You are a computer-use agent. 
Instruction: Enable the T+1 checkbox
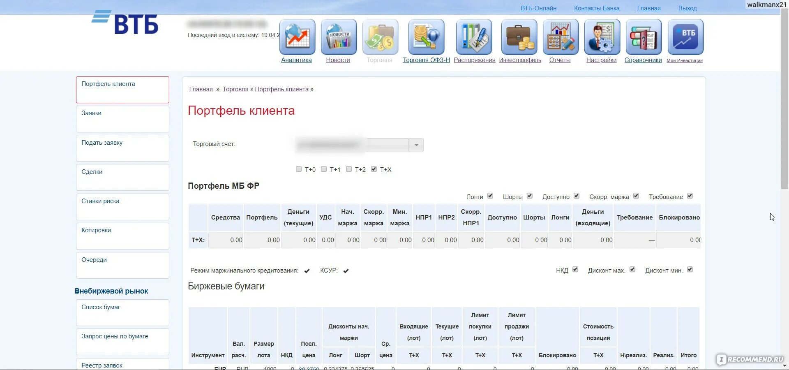324,169
